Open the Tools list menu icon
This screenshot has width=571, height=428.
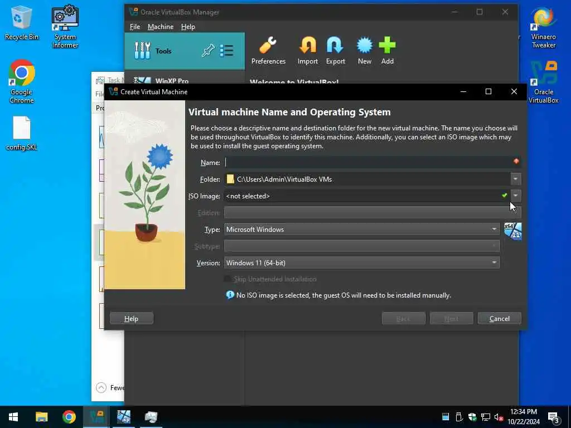point(226,51)
